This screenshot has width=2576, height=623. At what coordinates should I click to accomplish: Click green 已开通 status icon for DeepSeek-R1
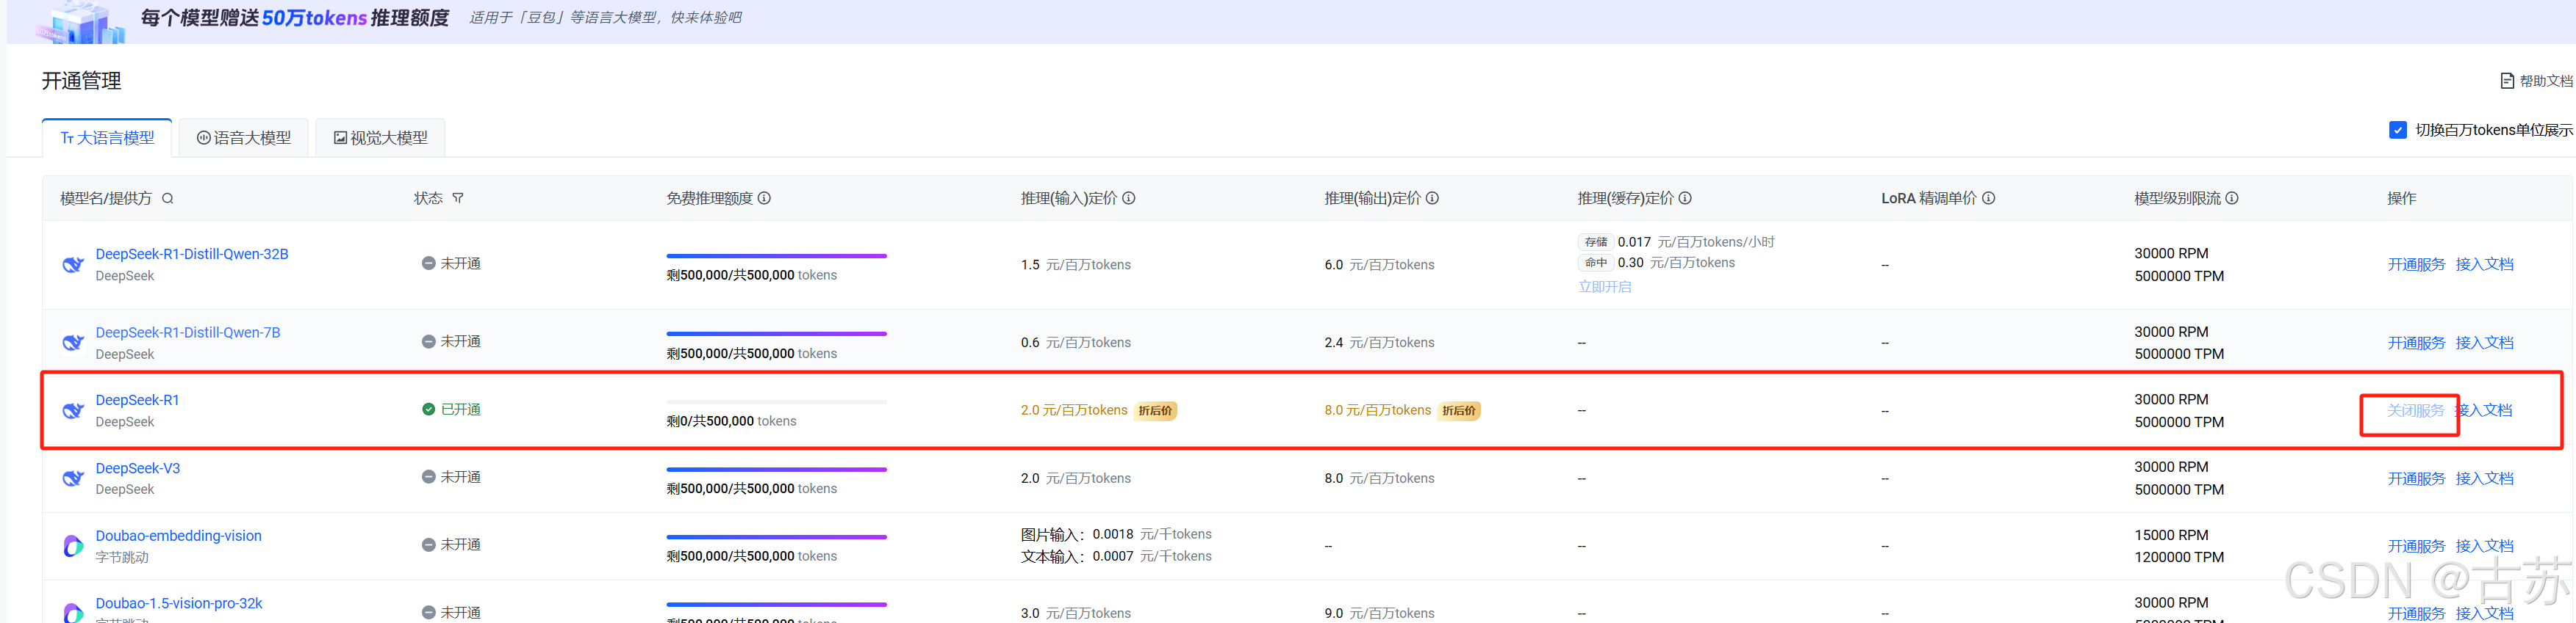point(429,409)
